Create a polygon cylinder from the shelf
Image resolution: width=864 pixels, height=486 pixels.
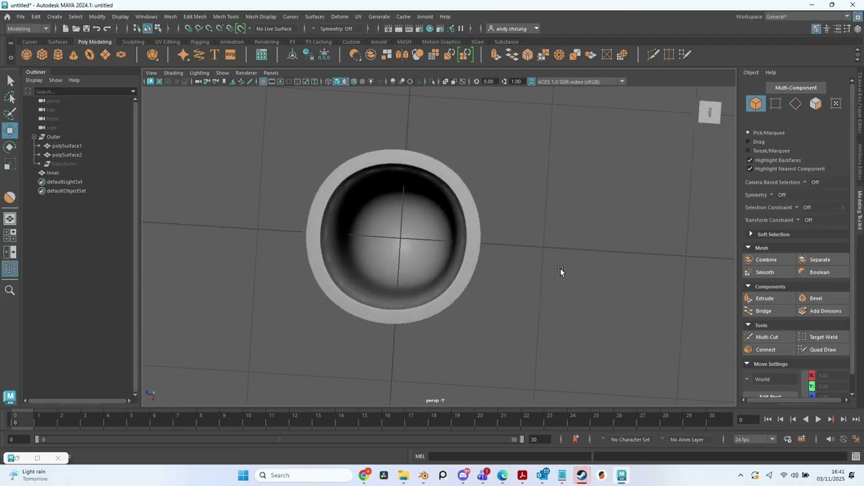[58, 55]
